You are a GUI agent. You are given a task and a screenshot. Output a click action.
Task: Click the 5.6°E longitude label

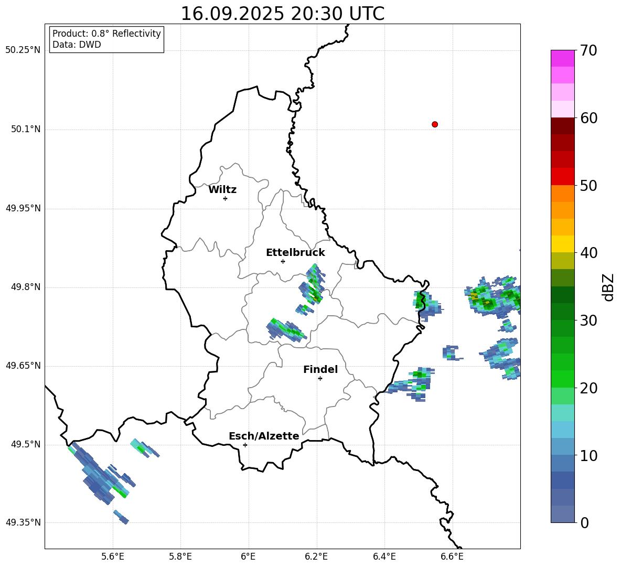(113, 557)
